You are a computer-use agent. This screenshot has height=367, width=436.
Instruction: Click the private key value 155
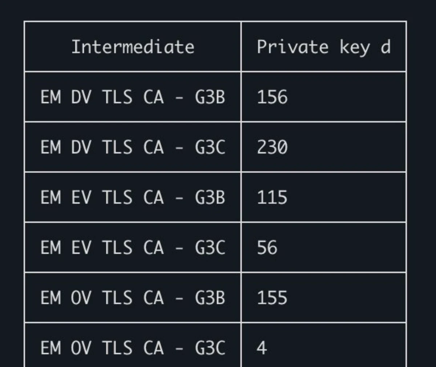tap(272, 298)
